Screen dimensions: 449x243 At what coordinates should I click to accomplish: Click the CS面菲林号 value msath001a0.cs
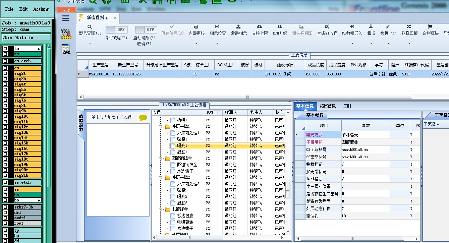(355, 149)
